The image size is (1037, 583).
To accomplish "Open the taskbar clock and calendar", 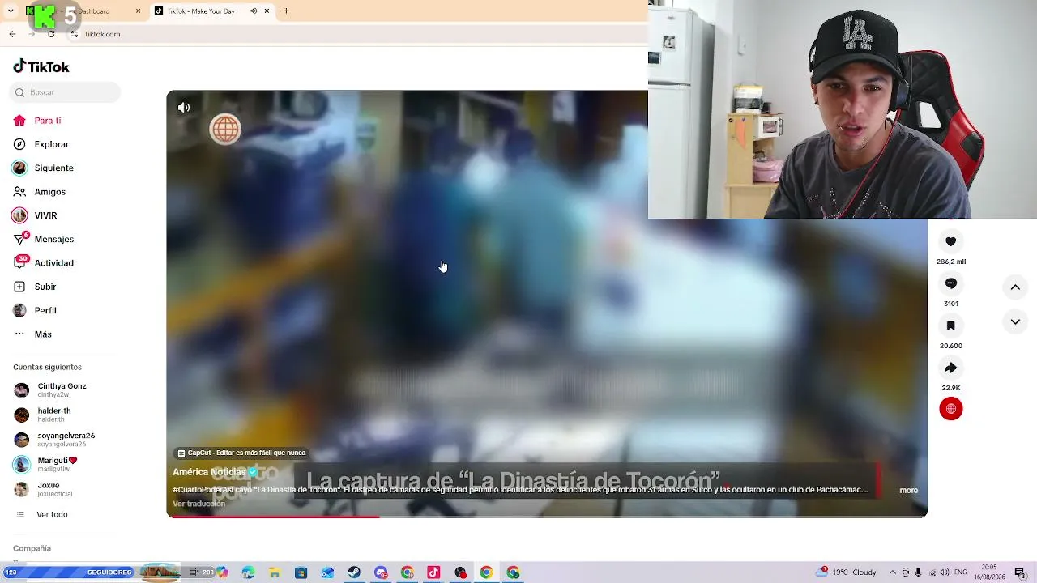I will point(989,572).
